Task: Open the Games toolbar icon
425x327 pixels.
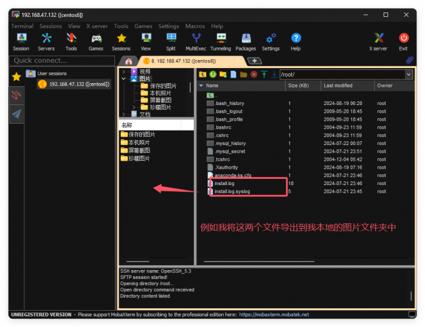Action: coord(96,42)
